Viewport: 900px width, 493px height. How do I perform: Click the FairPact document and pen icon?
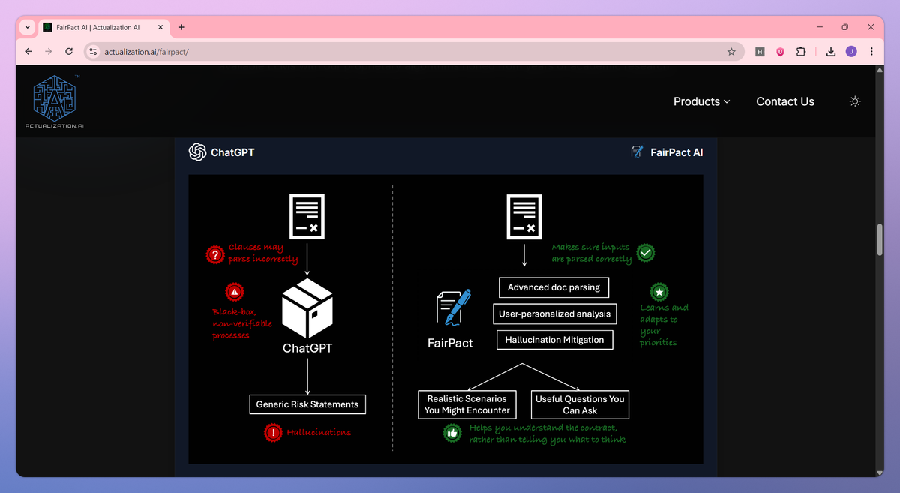pos(452,308)
